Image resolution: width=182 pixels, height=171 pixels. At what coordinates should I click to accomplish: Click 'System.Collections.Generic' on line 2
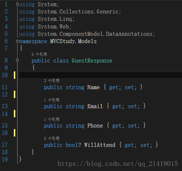point(78,12)
